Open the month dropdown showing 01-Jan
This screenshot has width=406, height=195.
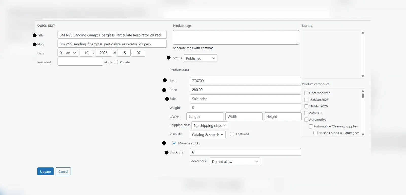pyautogui.click(x=68, y=53)
